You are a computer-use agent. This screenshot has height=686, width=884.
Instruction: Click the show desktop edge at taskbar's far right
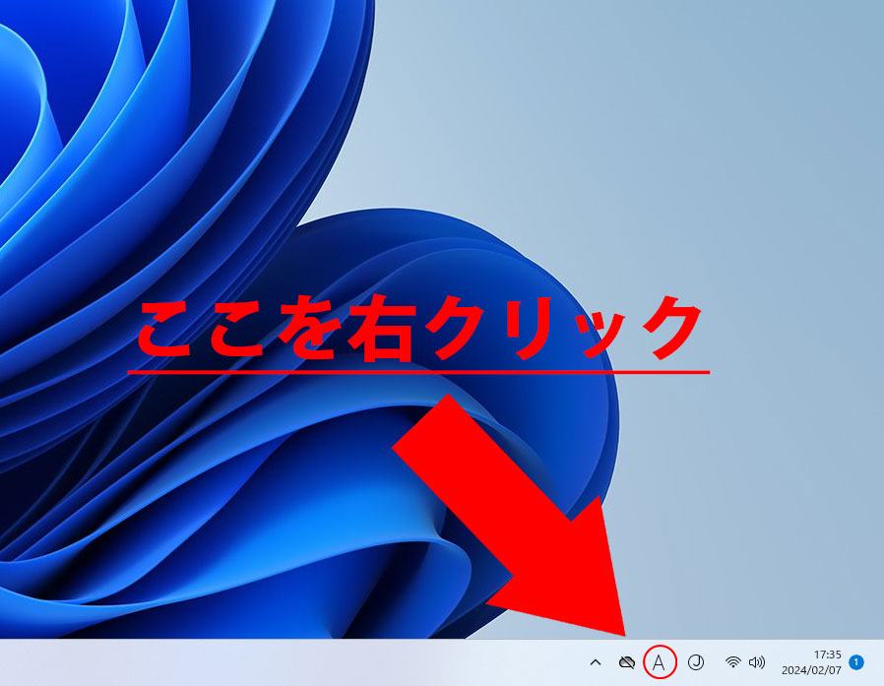coord(879,662)
